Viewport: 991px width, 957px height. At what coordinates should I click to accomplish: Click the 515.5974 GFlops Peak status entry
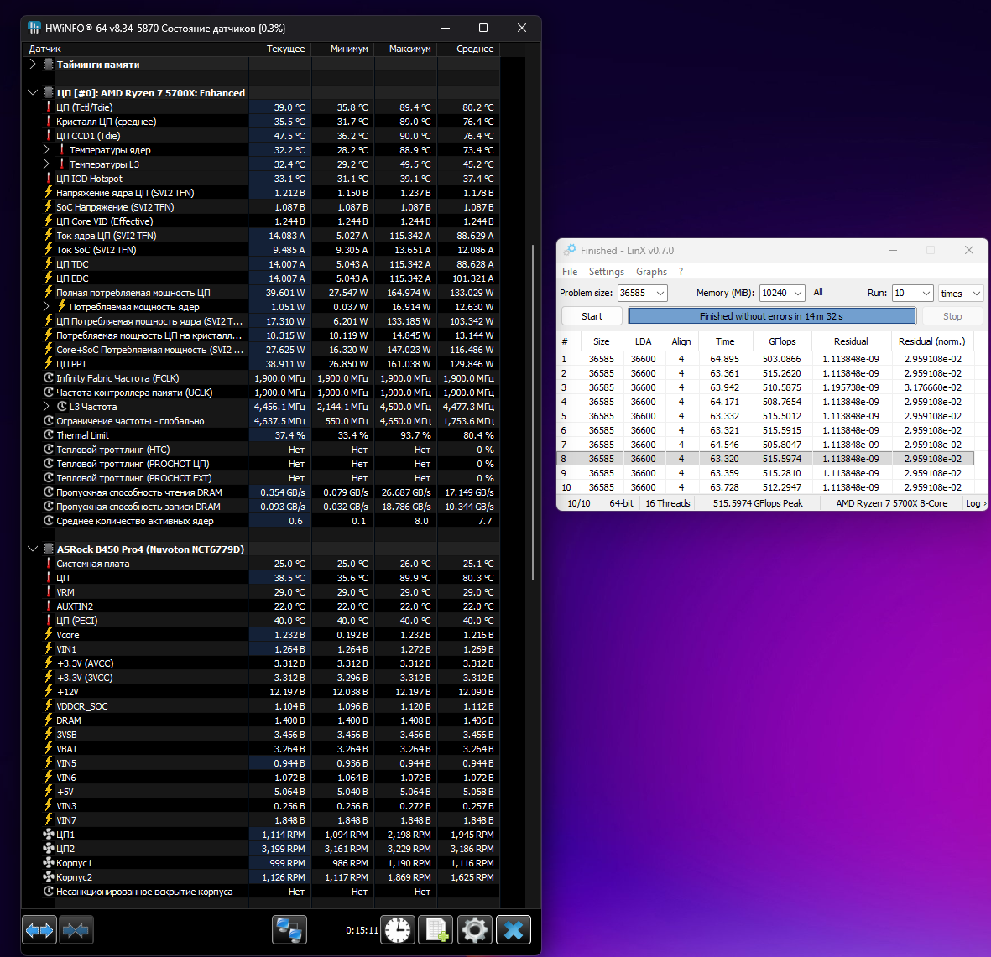coord(757,503)
